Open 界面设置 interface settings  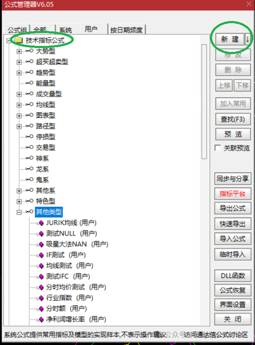point(233,305)
